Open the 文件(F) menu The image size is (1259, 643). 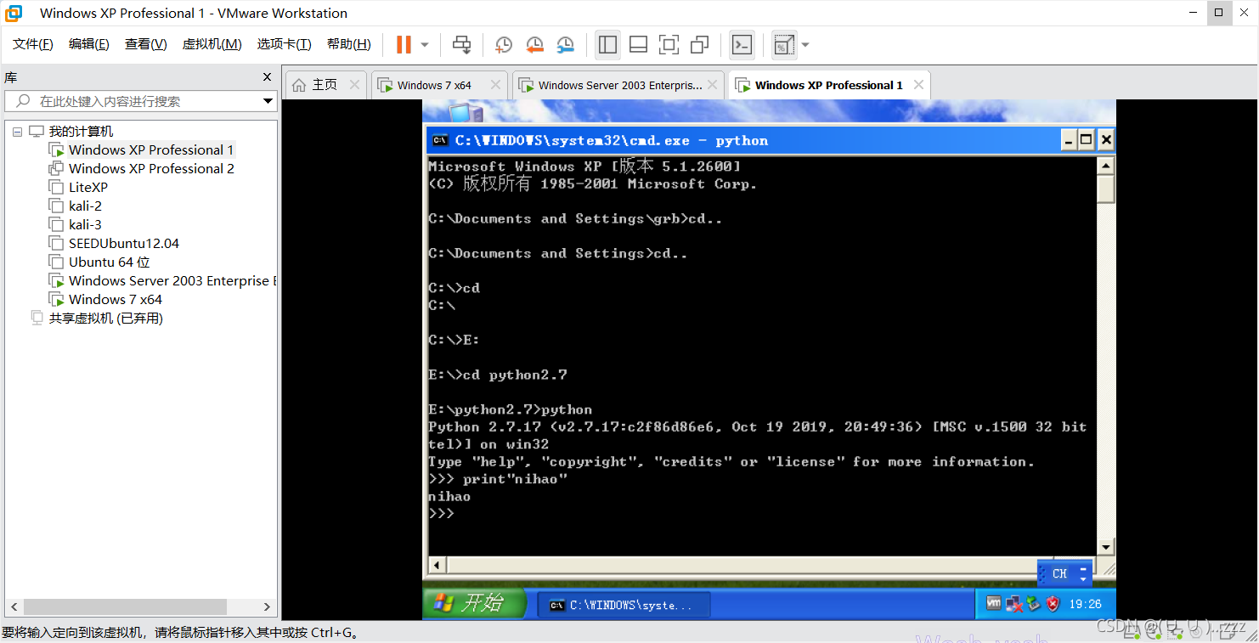[x=33, y=44]
